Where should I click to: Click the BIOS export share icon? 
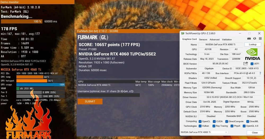pyautogui.click(x=246, y=63)
